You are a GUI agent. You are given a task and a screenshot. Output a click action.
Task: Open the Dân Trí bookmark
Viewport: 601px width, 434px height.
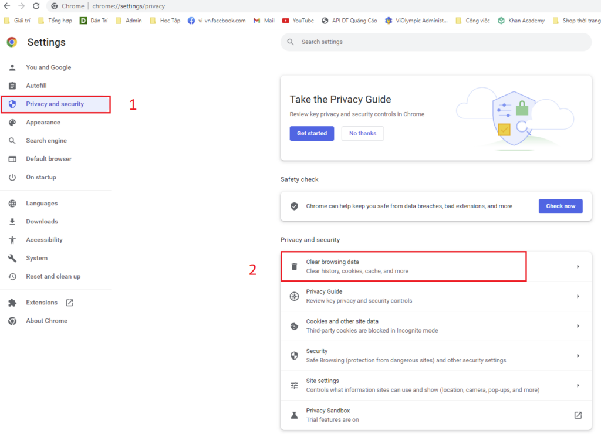tap(94, 21)
